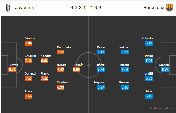Click Alves' 7.66 rating badge
This screenshot has height=113, width=176.
[28, 96]
